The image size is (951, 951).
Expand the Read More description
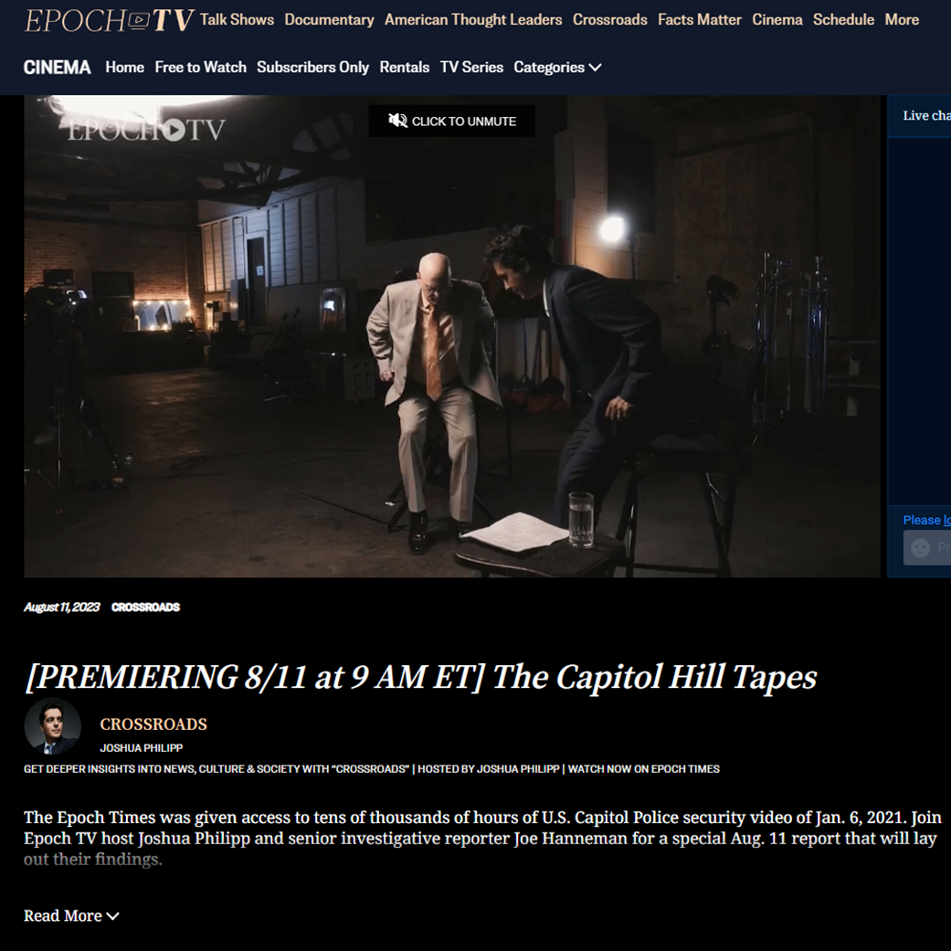71,915
